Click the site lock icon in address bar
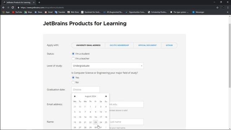 click(18, 8)
